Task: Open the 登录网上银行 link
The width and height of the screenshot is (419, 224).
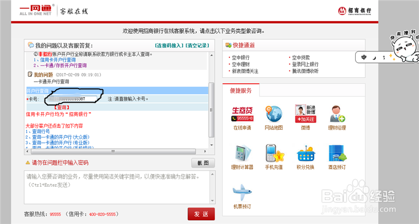Action: 305,64
